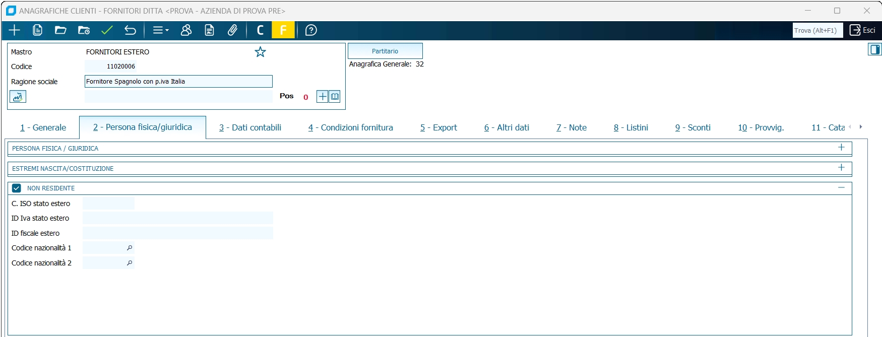Click the Trova (Alt+F1) search box

pos(817,30)
